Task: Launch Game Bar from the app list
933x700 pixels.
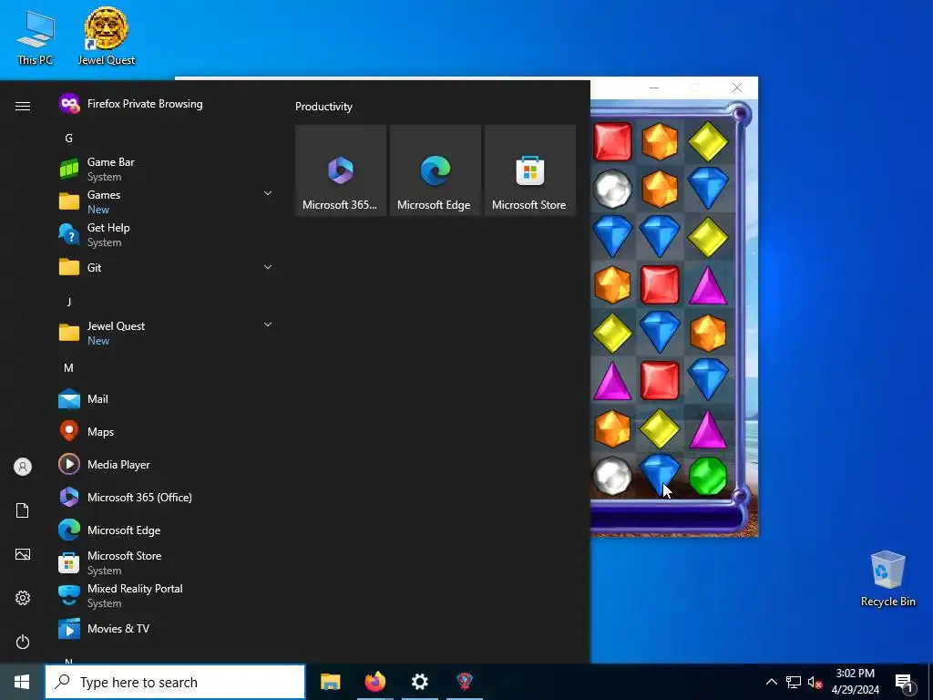Action: pyautogui.click(x=165, y=169)
